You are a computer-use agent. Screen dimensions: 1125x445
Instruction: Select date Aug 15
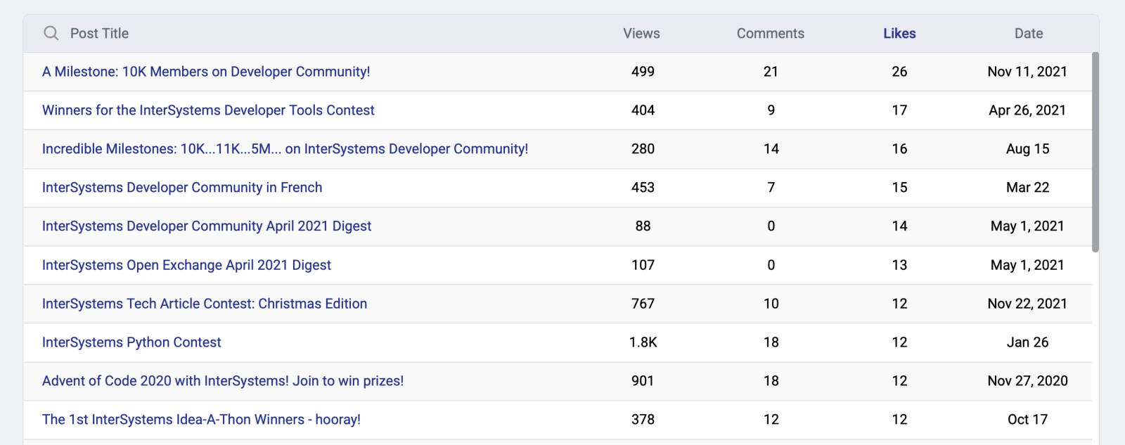pos(1027,149)
